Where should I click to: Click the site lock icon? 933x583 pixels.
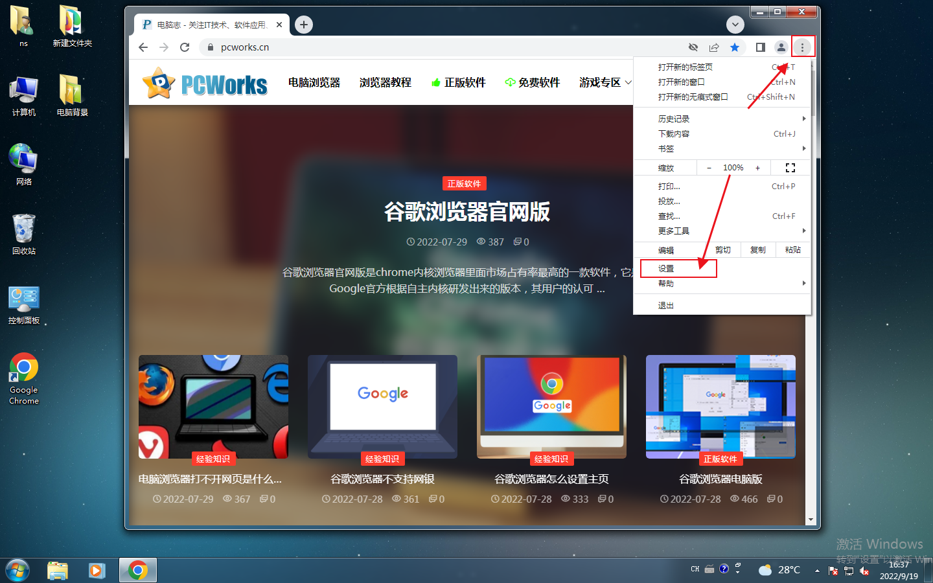click(x=210, y=47)
